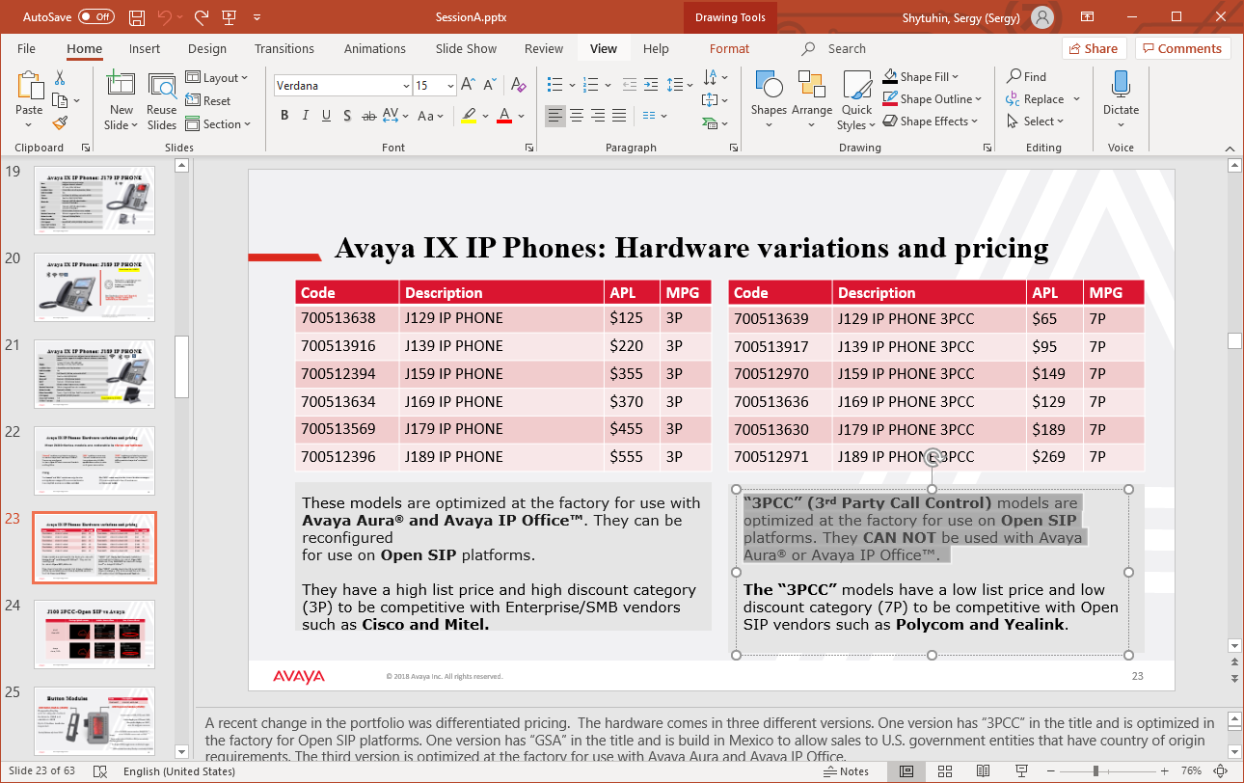Click the English (United States) language indicator
This screenshot has height=783, width=1244.
tap(179, 771)
